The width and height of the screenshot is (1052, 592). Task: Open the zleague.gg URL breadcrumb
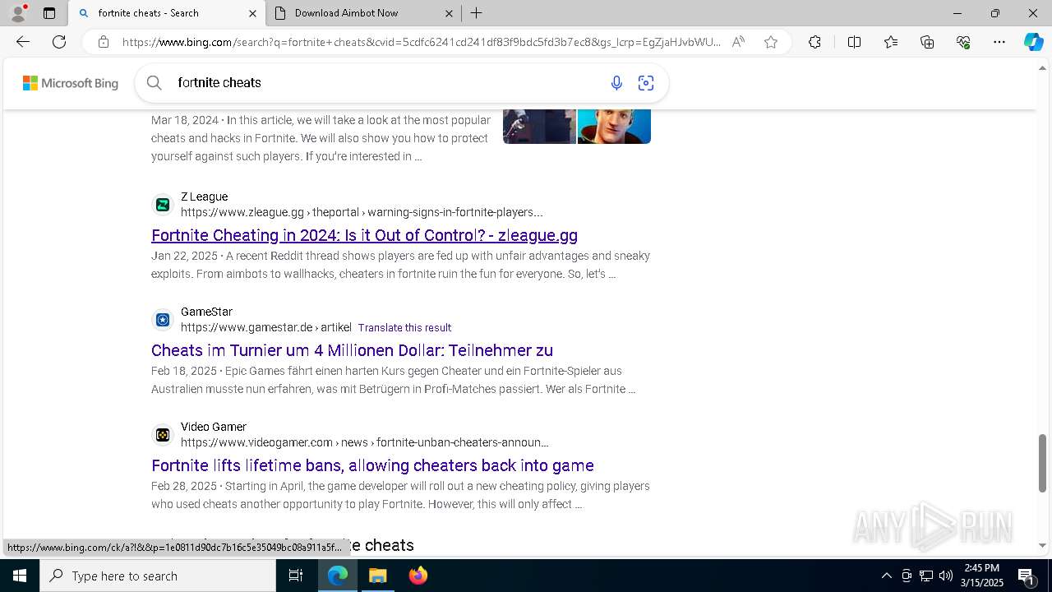(362, 212)
